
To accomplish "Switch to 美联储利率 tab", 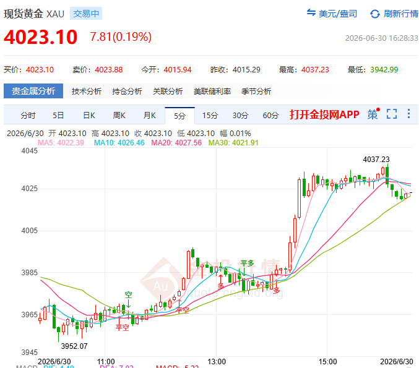I will (212, 92).
